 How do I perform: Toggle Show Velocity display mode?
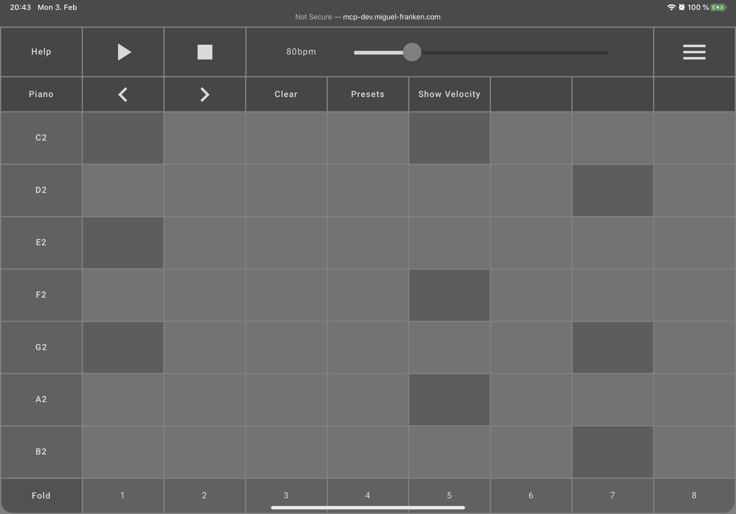click(x=449, y=93)
